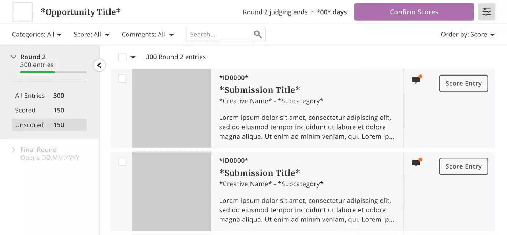This screenshot has width=507, height=235.
Task: Open comments on the first entry
Action: [416, 80]
